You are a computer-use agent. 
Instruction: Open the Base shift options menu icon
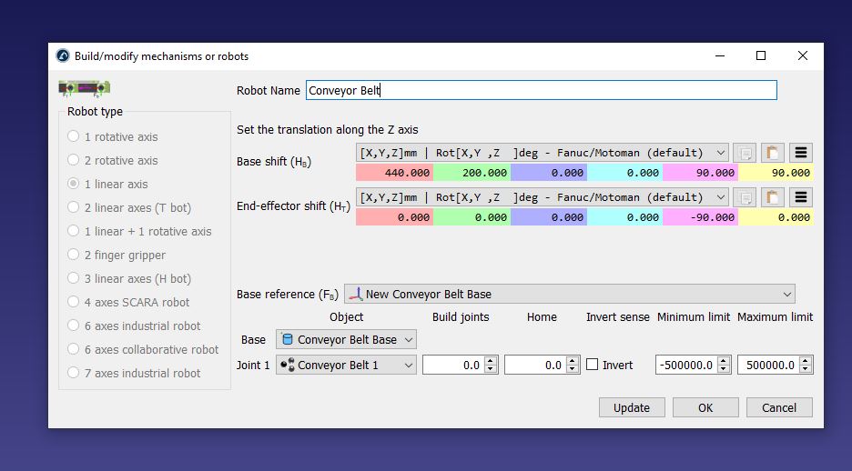(801, 153)
